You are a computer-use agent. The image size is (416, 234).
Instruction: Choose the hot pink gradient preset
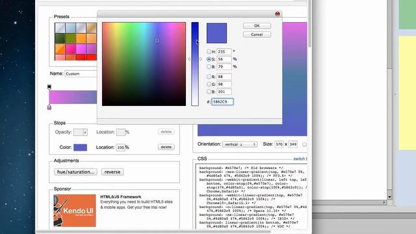(70, 49)
